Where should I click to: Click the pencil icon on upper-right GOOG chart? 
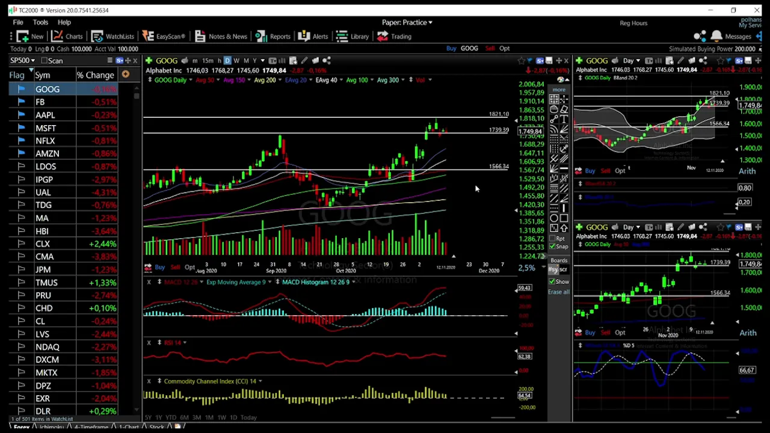680,61
